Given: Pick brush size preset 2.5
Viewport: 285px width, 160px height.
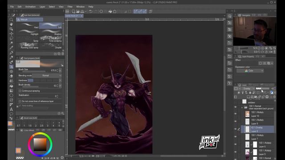Looking at the screenshot, I should (41, 124).
